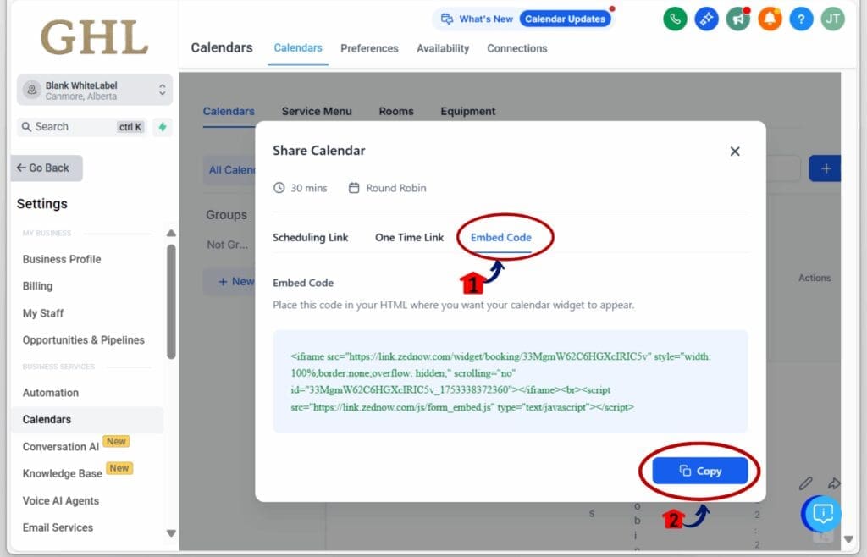Switch to the Preferences tab
Image resolution: width=867 pixels, height=557 pixels.
tap(369, 48)
